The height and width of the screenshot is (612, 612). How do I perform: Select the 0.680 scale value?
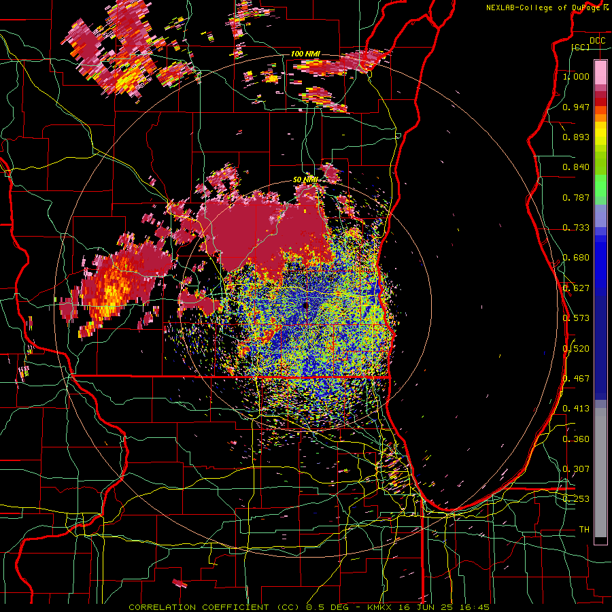coord(576,258)
